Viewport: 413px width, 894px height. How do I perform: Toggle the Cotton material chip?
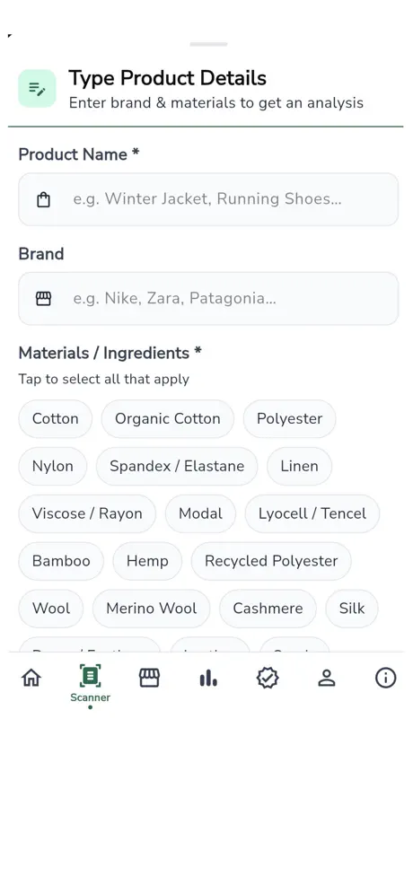[x=56, y=418]
